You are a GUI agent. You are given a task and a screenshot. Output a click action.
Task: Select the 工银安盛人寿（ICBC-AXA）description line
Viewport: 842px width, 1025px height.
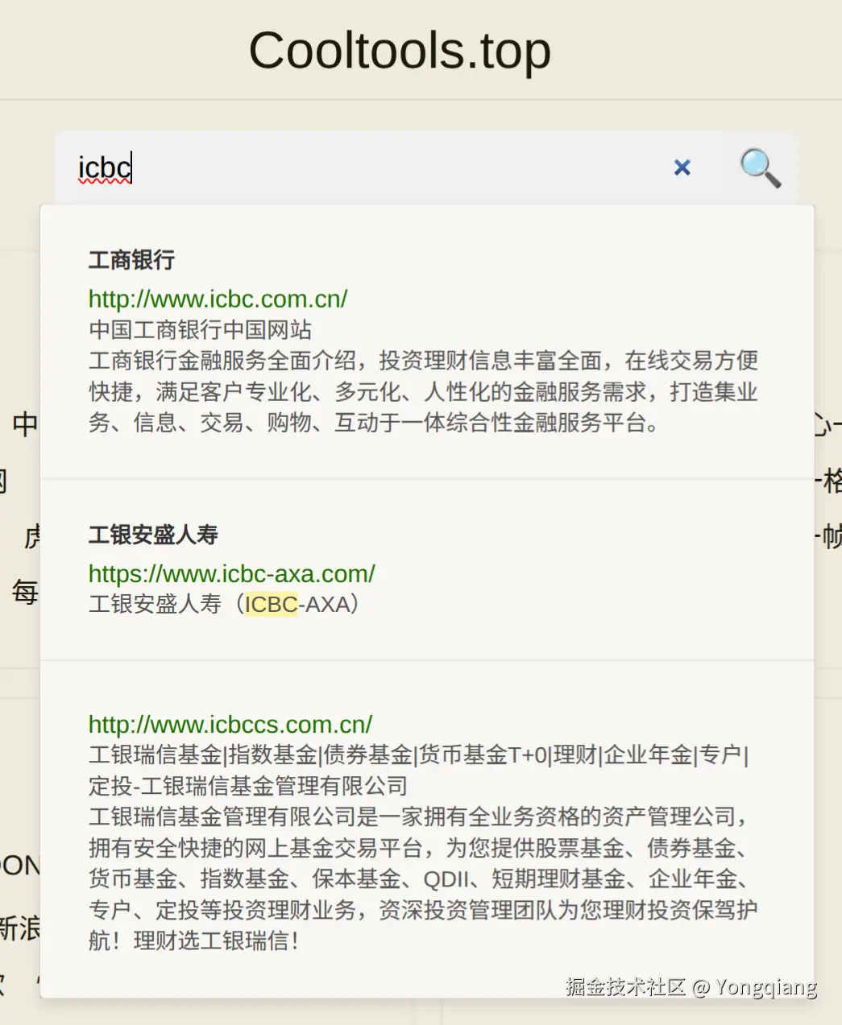pyautogui.click(x=225, y=604)
